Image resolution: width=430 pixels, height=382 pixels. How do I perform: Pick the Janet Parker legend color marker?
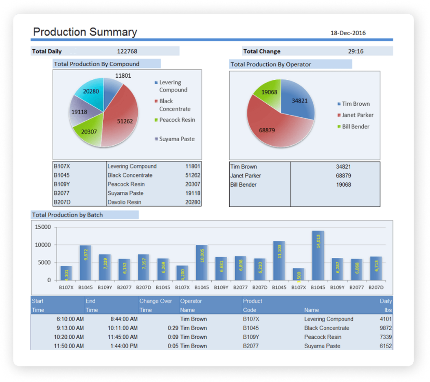339,115
